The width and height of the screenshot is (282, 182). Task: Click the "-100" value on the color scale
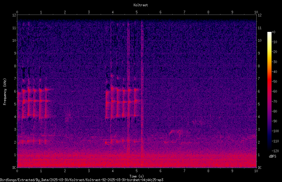[x=275, y=131]
